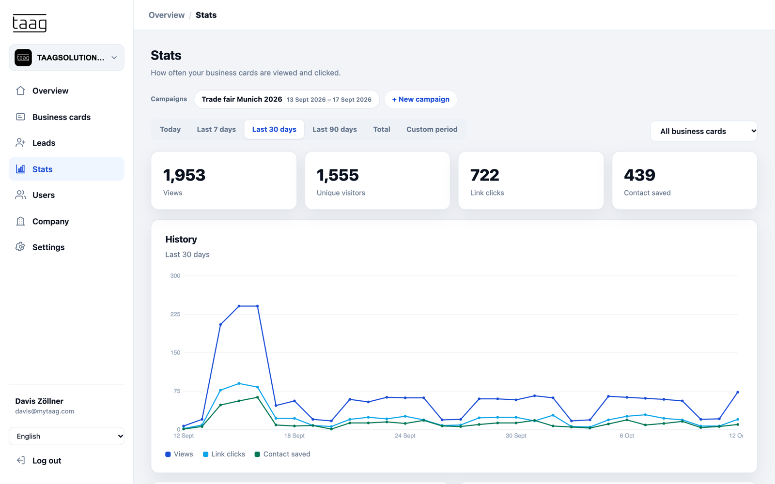This screenshot has height=484, width=775.
Task: Click the 439 Contact saved card
Action: 684,181
